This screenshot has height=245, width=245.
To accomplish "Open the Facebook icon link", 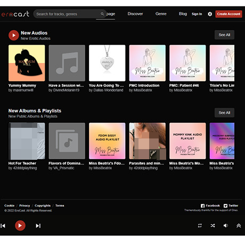I will (x=202, y=206).
